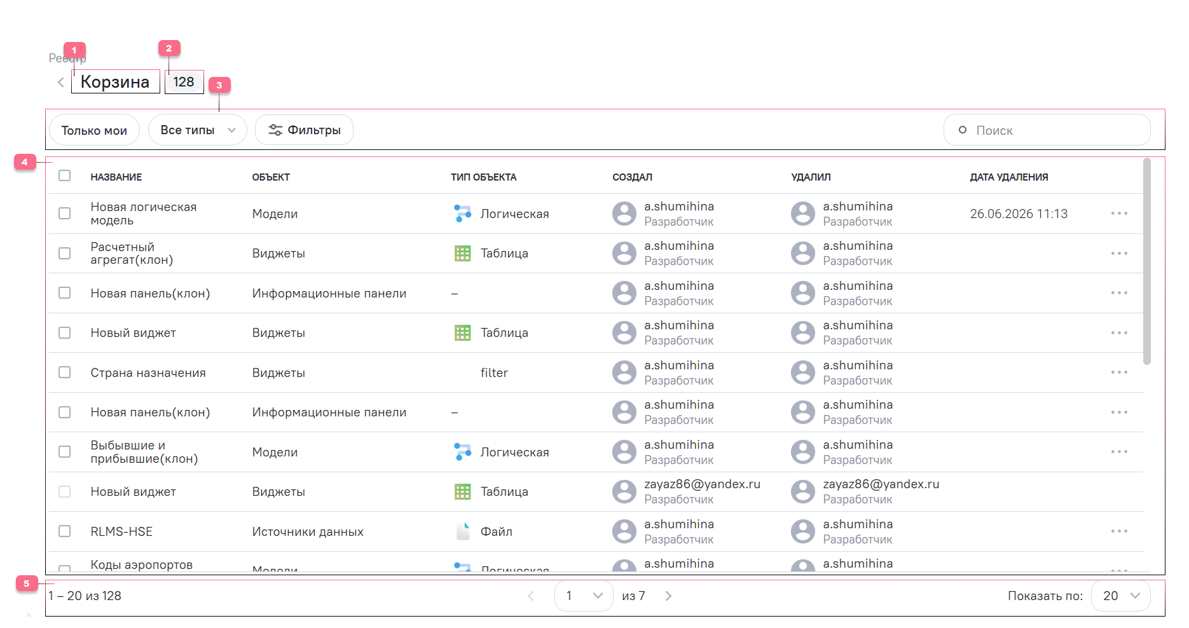The width and height of the screenshot is (1189, 628).
Task: Sort by the СОЗДАЛ column header
Action: tap(632, 177)
